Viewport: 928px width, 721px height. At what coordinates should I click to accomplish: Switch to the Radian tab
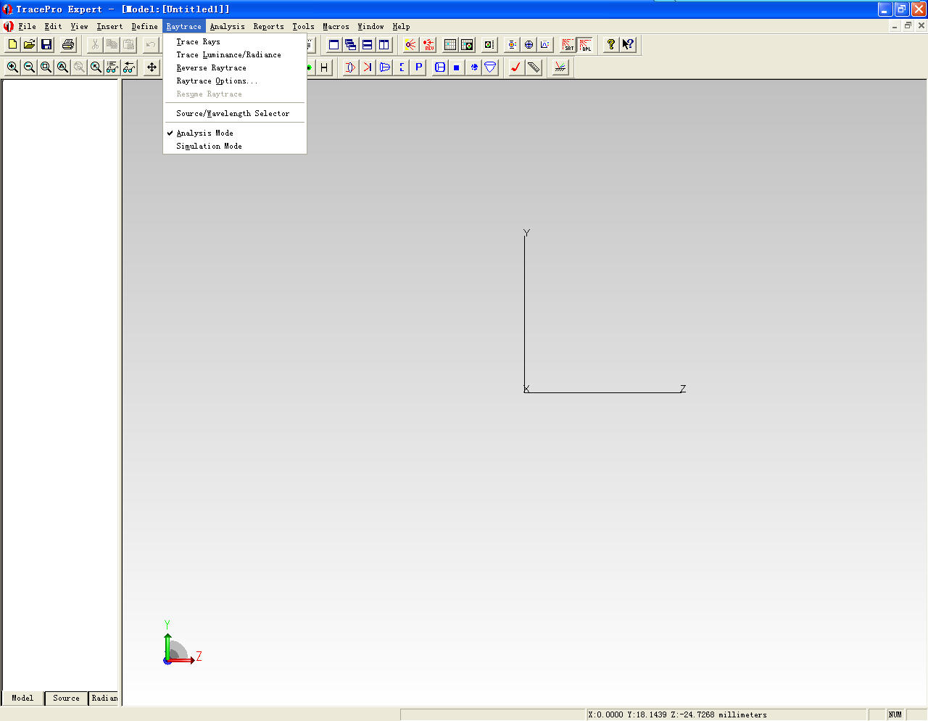tap(104, 698)
